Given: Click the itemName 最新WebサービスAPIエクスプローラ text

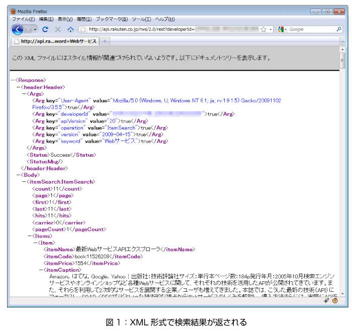Looking at the screenshot, I should (118, 249).
